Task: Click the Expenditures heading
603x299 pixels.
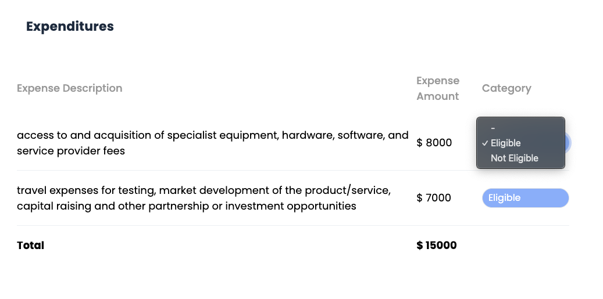Action: [x=70, y=26]
